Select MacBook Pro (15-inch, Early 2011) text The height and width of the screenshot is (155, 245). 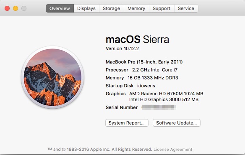144,62
